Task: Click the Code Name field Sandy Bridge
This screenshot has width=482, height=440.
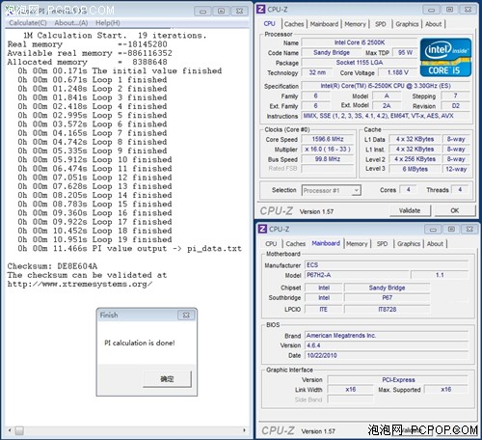Action: (332, 52)
